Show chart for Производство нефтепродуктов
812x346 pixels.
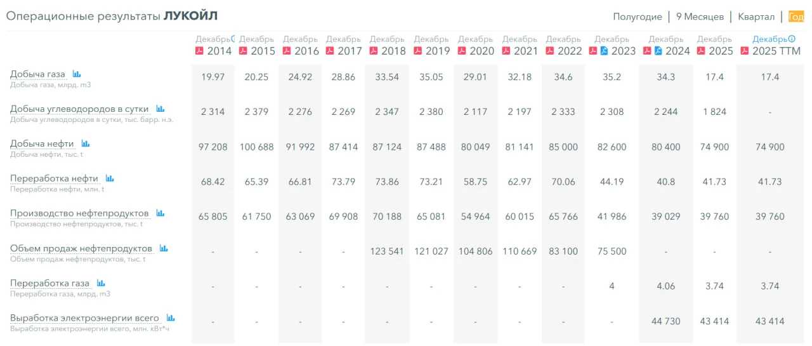(160, 213)
